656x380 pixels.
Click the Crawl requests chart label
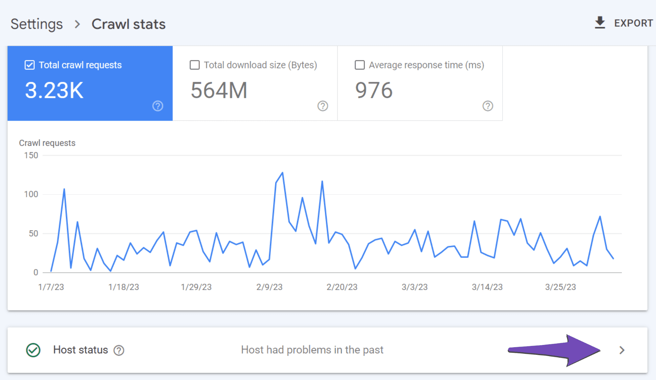(x=47, y=143)
